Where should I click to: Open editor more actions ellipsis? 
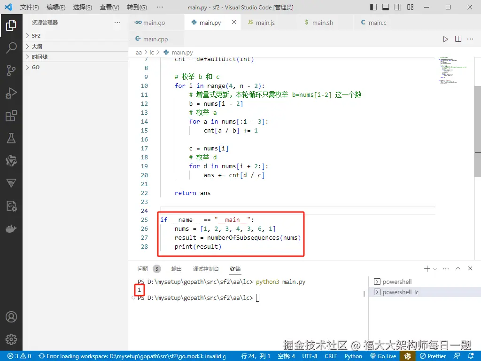click(470, 39)
